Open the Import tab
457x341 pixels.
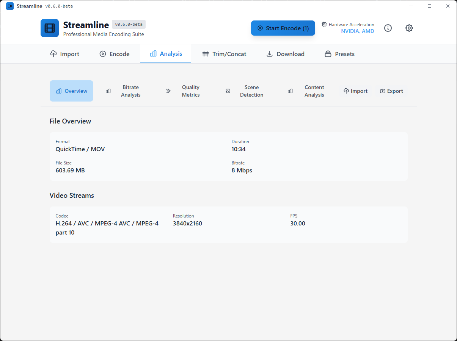(x=64, y=54)
